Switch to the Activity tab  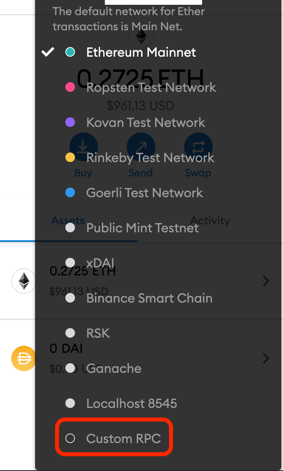(210, 220)
